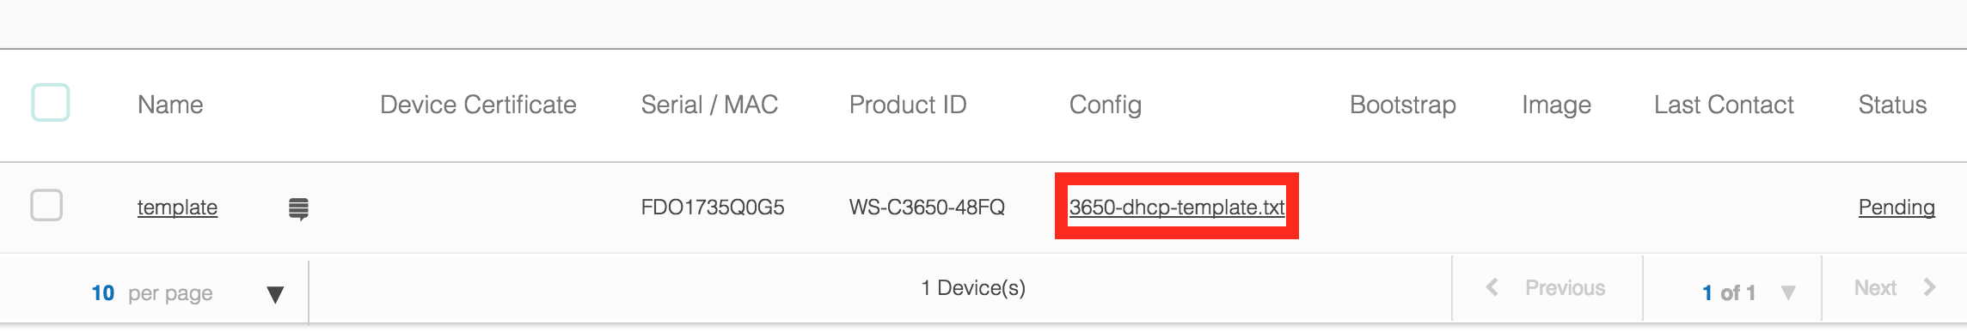Open the template device name link

click(x=177, y=208)
